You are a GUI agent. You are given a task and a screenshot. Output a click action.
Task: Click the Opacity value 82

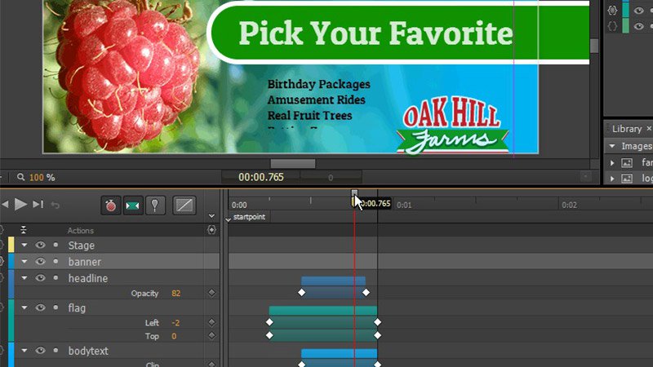[x=175, y=294]
